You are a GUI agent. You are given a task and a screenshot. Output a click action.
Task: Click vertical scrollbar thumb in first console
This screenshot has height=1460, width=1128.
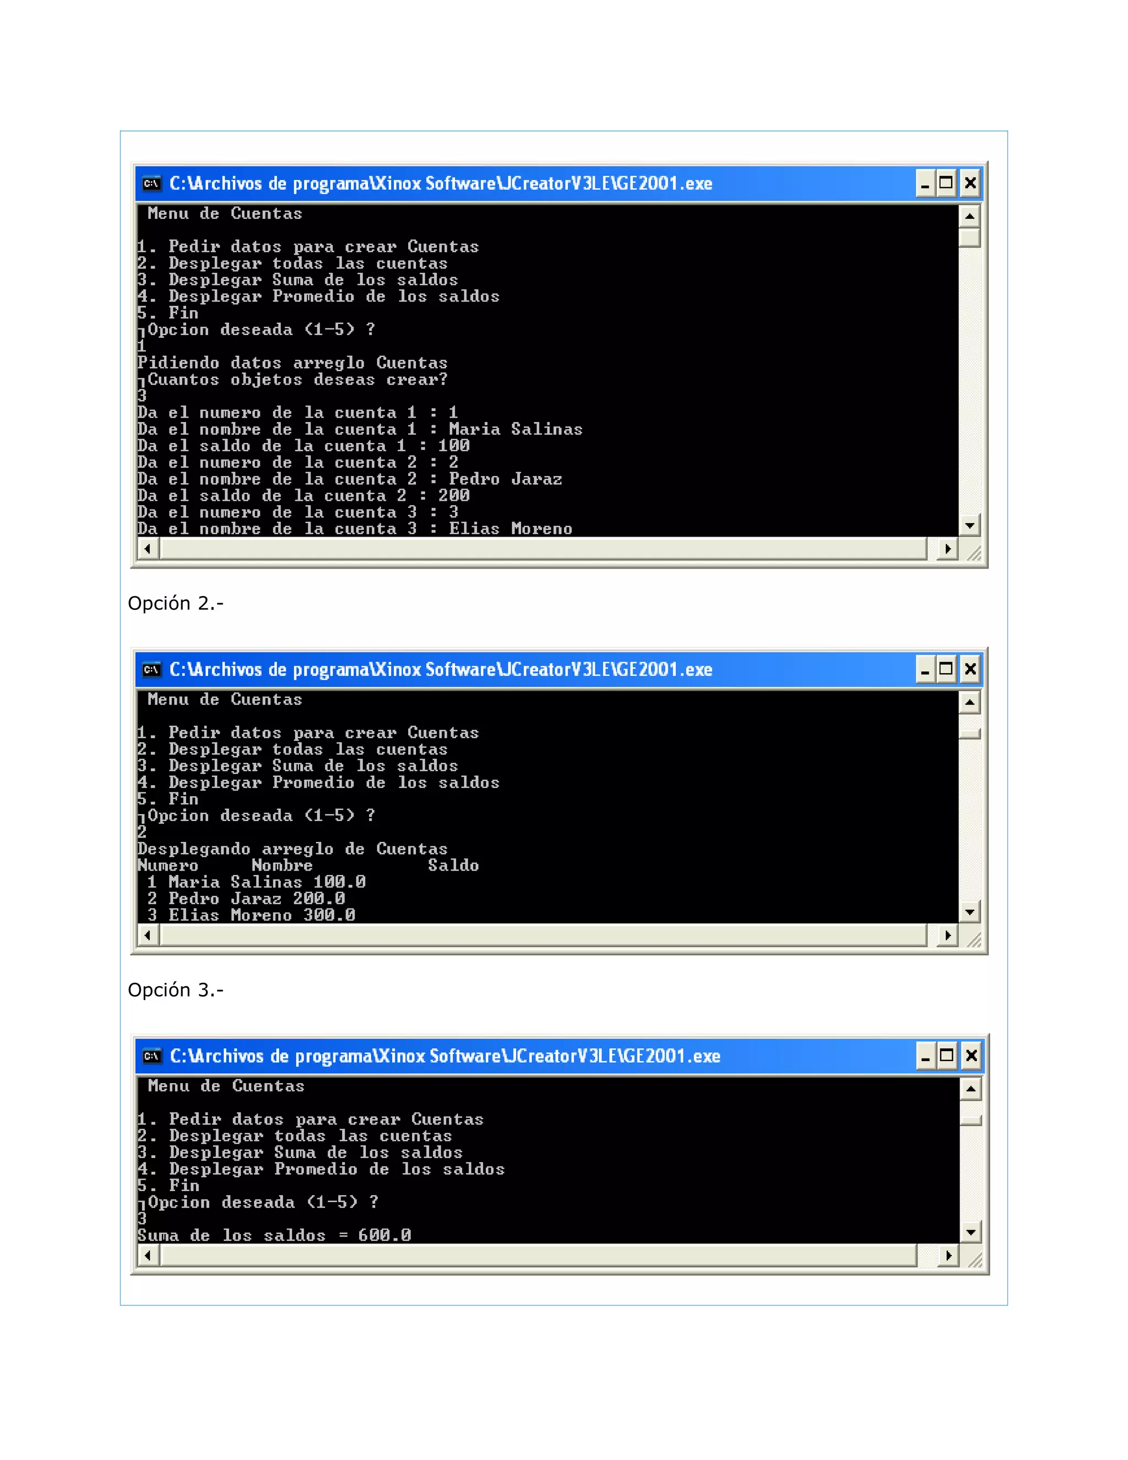969,237
